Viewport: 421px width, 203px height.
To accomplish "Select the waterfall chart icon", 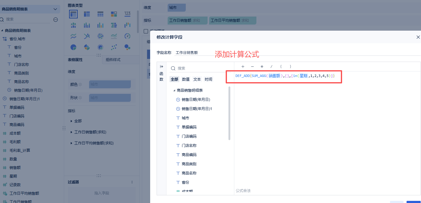I will (127, 25).
